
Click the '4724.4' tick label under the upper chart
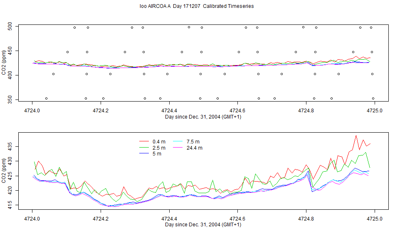(169, 111)
